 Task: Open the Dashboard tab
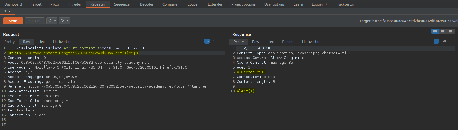pos(13,4)
